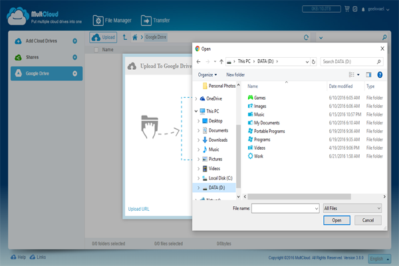Click the Search DATA (D:) field

352,62
